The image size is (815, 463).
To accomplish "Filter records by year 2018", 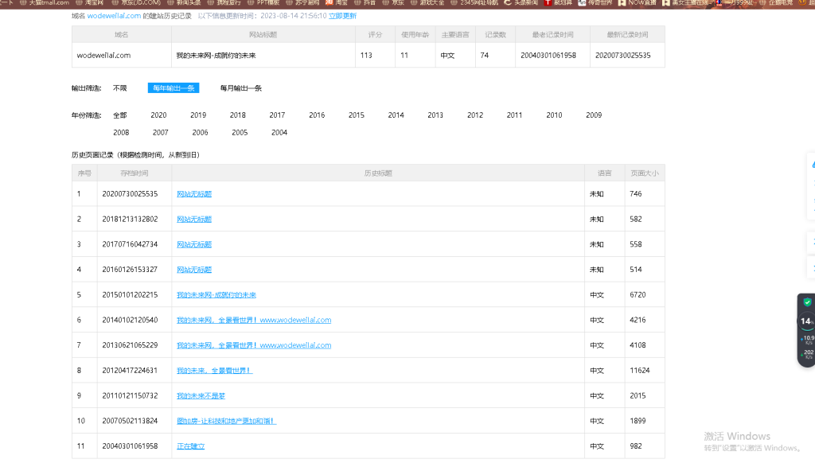I will 237,115.
